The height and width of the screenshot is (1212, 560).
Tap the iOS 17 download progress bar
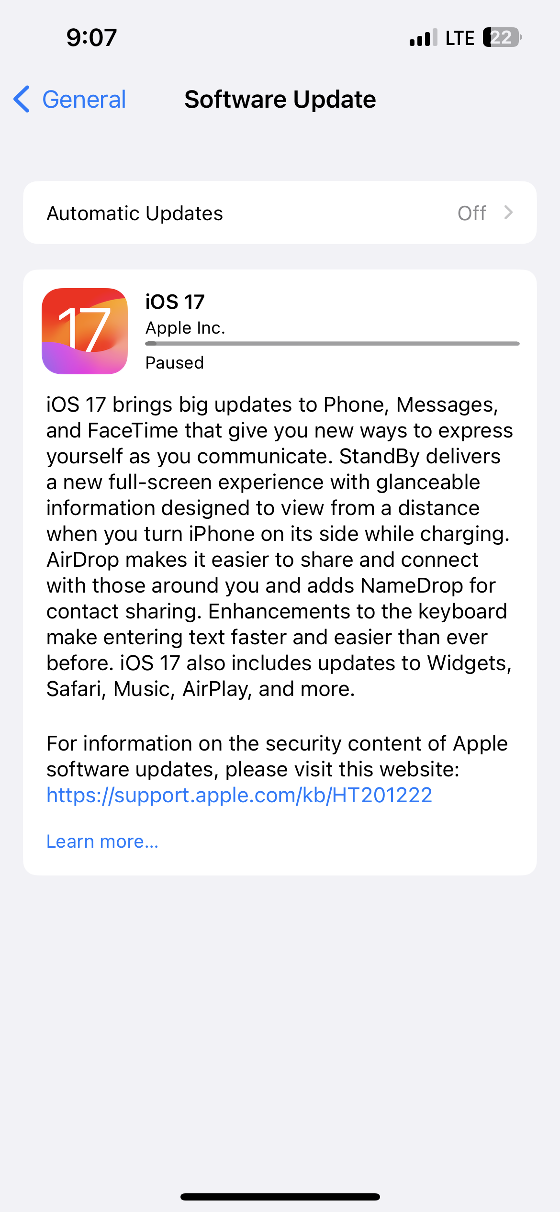[x=332, y=343]
